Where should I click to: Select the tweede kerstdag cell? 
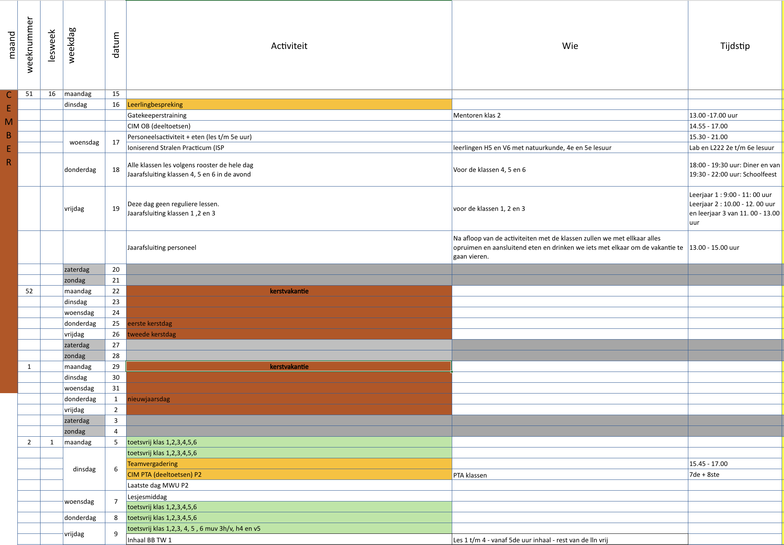289,334
